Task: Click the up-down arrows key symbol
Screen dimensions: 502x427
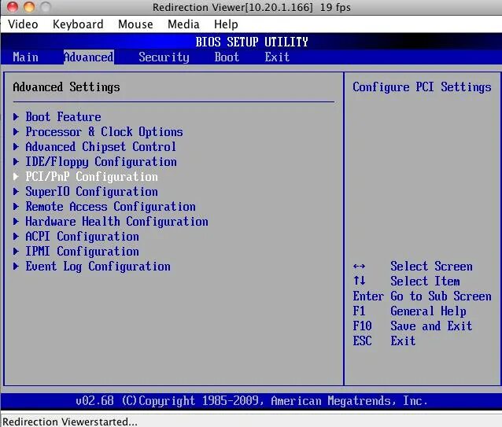Action: click(x=359, y=281)
